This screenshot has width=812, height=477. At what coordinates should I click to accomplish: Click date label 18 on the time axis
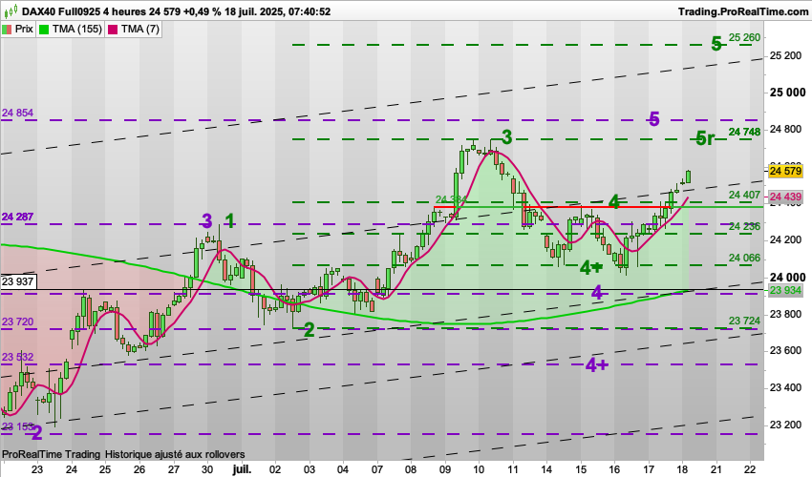682,469
